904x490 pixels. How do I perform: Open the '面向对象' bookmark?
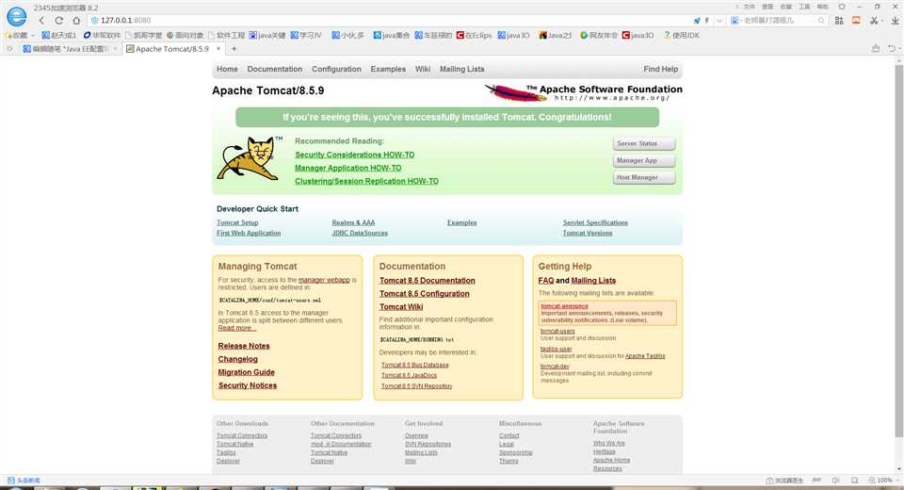click(x=186, y=35)
